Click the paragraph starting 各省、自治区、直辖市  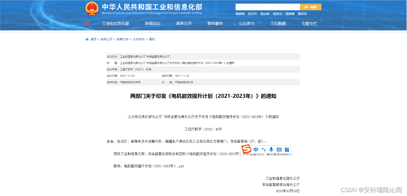click(187, 141)
